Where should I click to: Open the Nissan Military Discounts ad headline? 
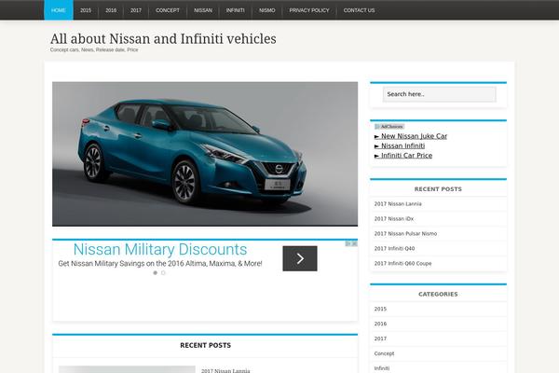click(160, 250)
